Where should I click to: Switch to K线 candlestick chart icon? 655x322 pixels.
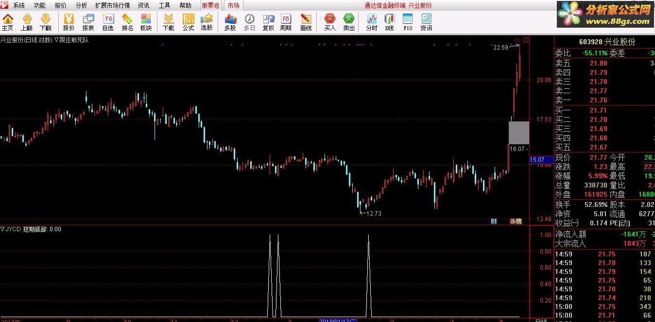(x=389, y=22)
